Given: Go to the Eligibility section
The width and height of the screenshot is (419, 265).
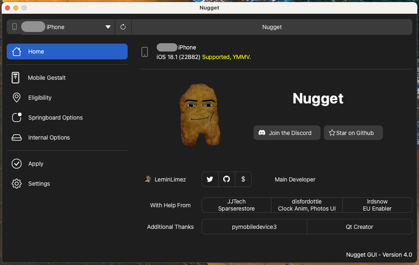Looking at the screenshot, I should [67, 98].
